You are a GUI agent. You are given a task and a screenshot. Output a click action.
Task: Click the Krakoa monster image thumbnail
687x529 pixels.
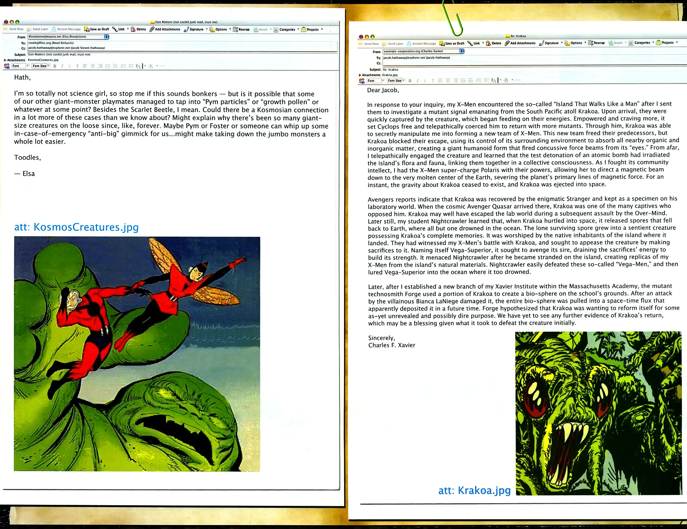598,413
